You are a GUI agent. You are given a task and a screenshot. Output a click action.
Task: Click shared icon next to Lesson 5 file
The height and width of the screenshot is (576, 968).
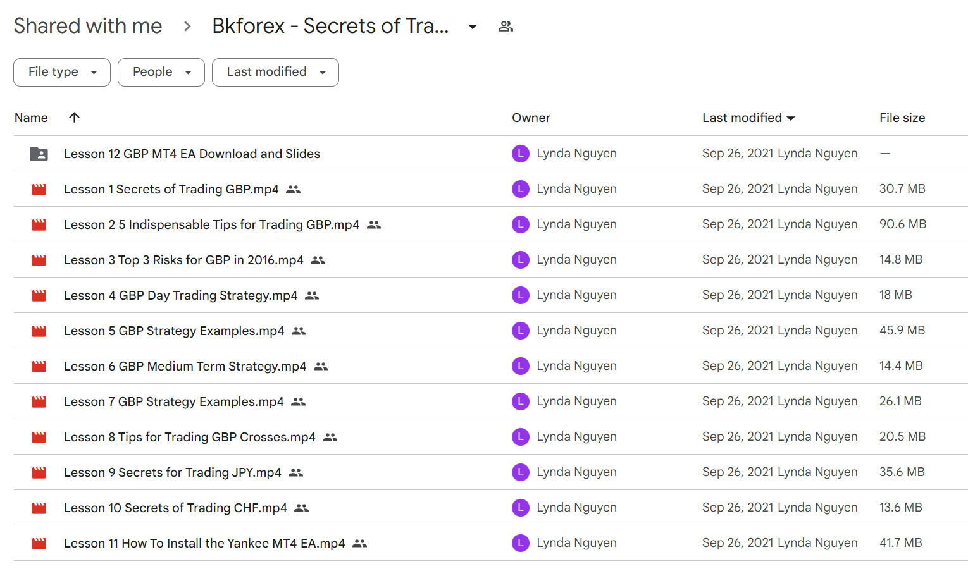point(299,331)
